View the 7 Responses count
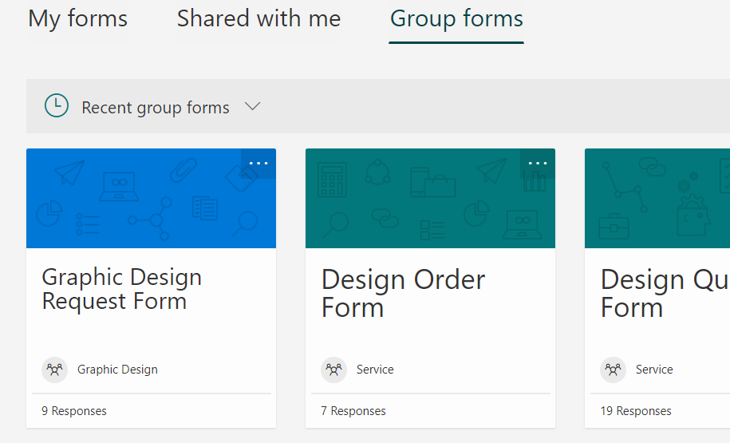 (353, 411)
